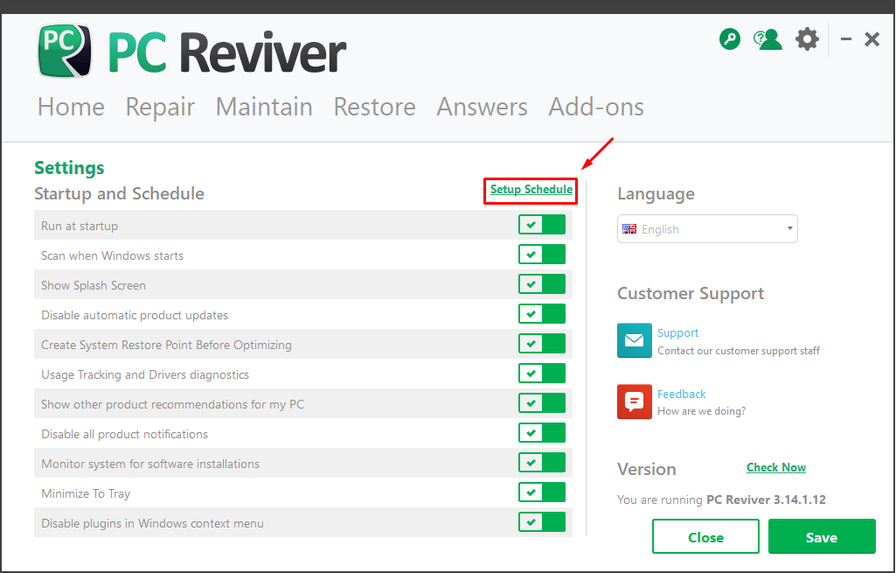Open the search magnifier icon
Viewport: 896px width, 573px height.
click(x=730, y=38)
